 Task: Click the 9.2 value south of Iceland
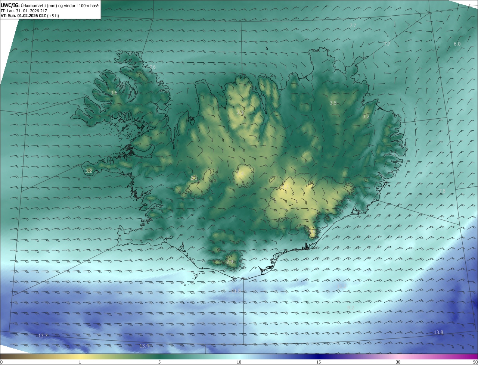click(351, 307)
